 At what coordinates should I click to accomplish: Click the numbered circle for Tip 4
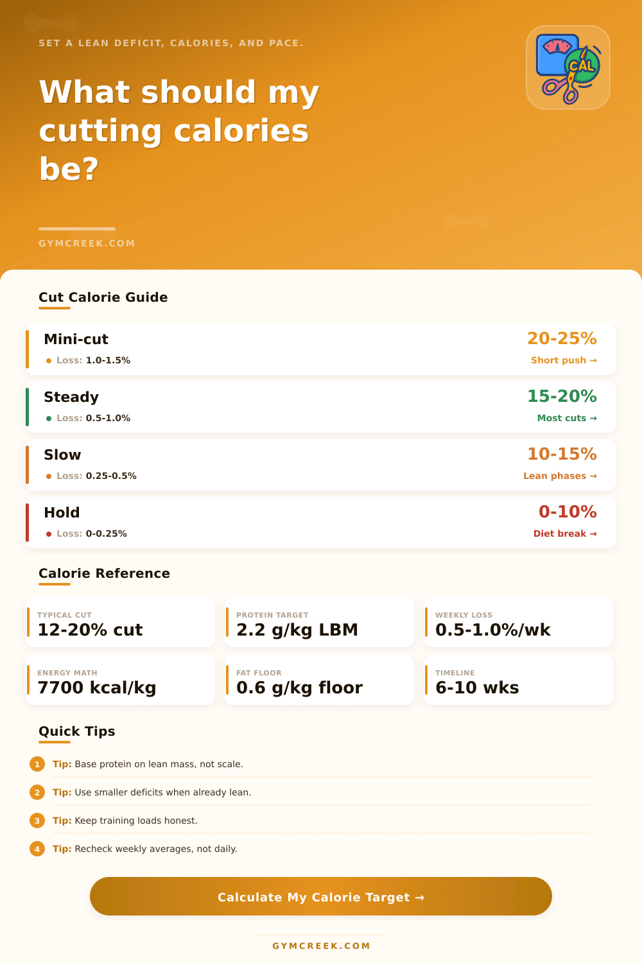pyautogui.click(x=37, y=849)
